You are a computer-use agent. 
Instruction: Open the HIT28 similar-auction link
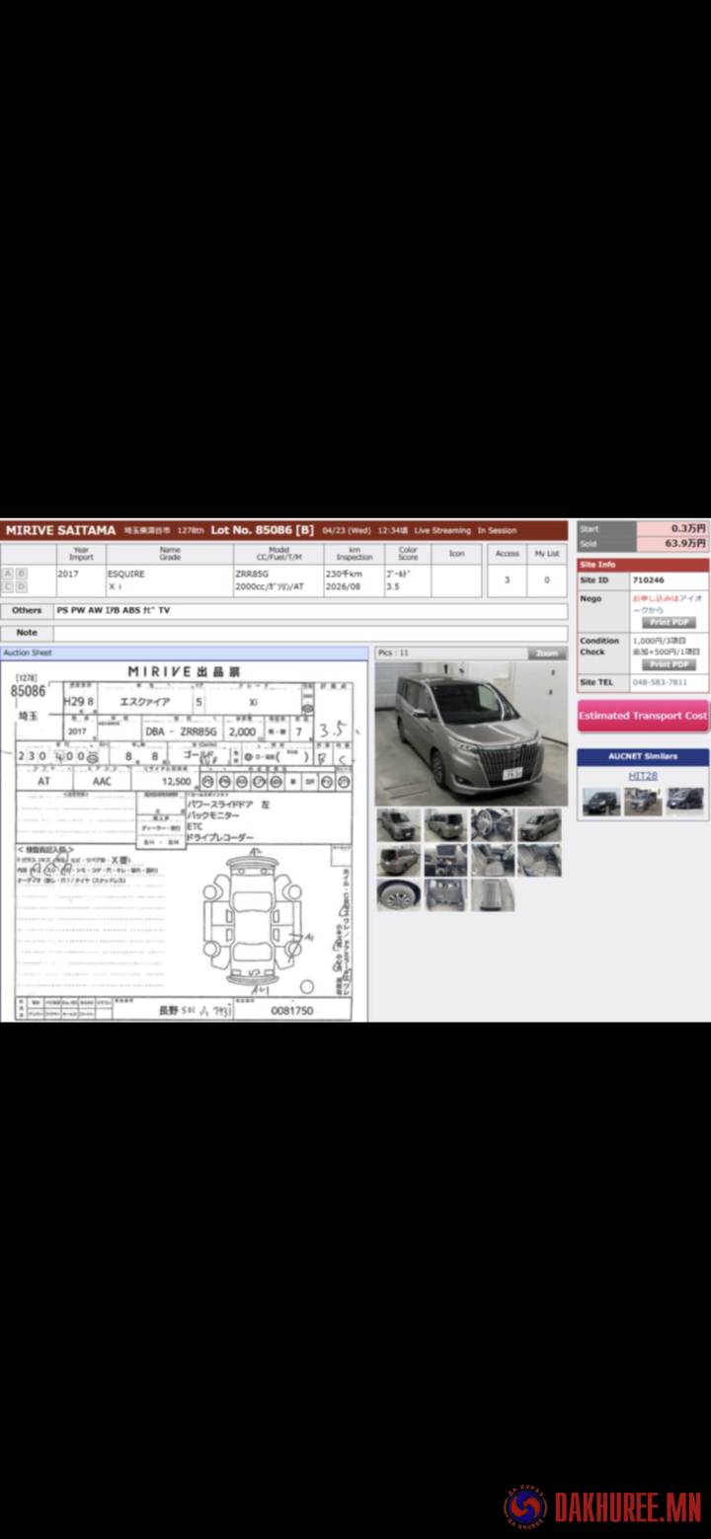point(643,776)
